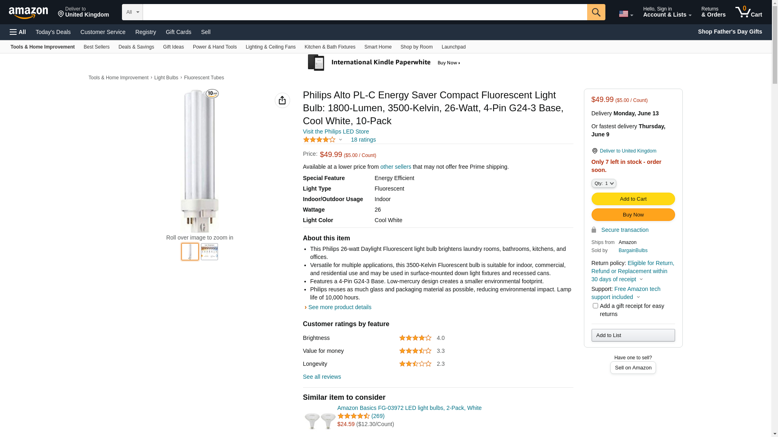Click the search magnifier button
This screenshot has width=778, height=437.
(x=596, y=12)
